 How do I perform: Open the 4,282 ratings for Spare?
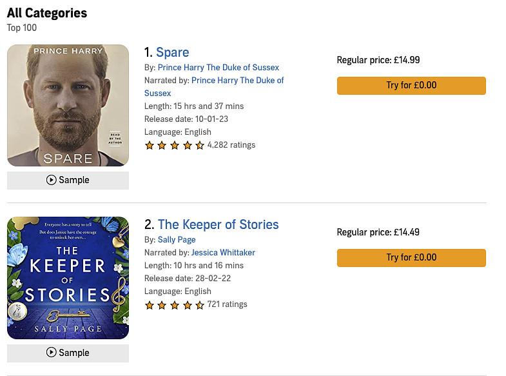[x=231, y=145]
